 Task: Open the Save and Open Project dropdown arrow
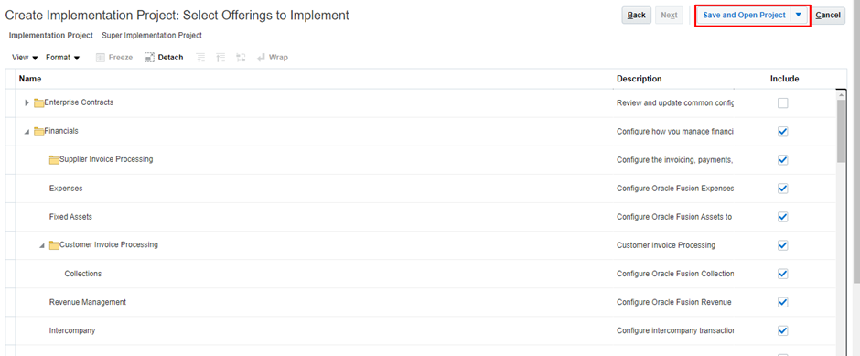click(x=799, y=16)
